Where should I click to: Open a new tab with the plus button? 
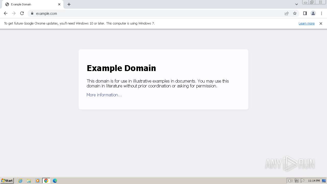[x=69, y=4]
